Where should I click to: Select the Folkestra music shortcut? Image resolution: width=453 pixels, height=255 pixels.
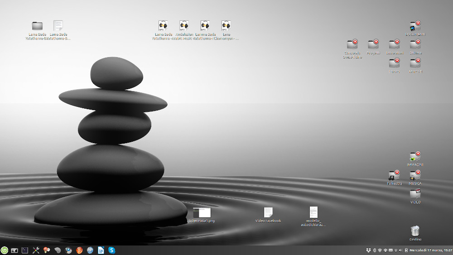(x=394, y=175)
